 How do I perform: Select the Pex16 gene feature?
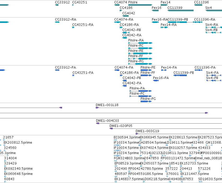point(155,10)
